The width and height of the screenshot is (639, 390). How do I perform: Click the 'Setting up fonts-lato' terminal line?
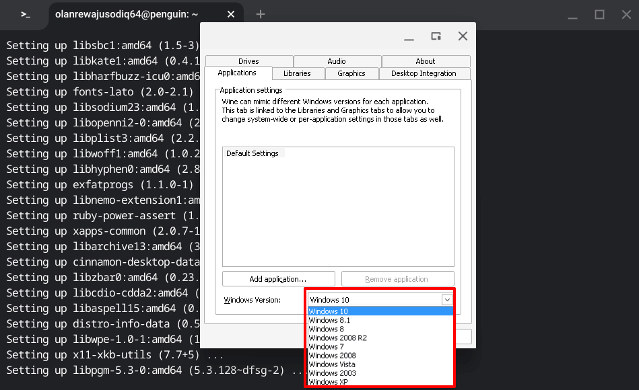pyautogui.click(x=100, y=92)
